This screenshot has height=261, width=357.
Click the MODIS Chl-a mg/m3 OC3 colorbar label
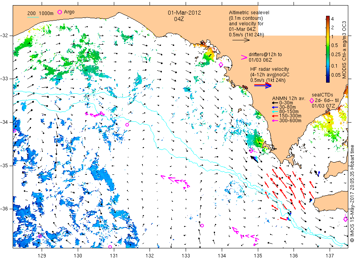pyautogui.click(x=344, y=50)
